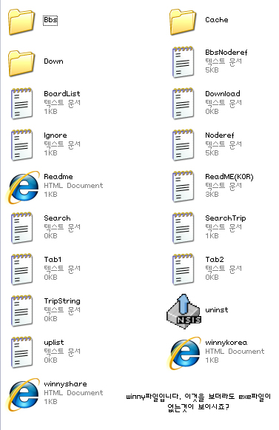Select the file name "Tab2"
The width and height of the screenshot is (279, 430).
point(215,260)
